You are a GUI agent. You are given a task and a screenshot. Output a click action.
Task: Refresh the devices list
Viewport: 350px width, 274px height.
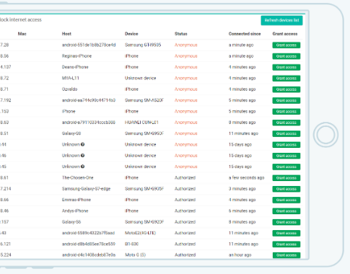[281, 20]
